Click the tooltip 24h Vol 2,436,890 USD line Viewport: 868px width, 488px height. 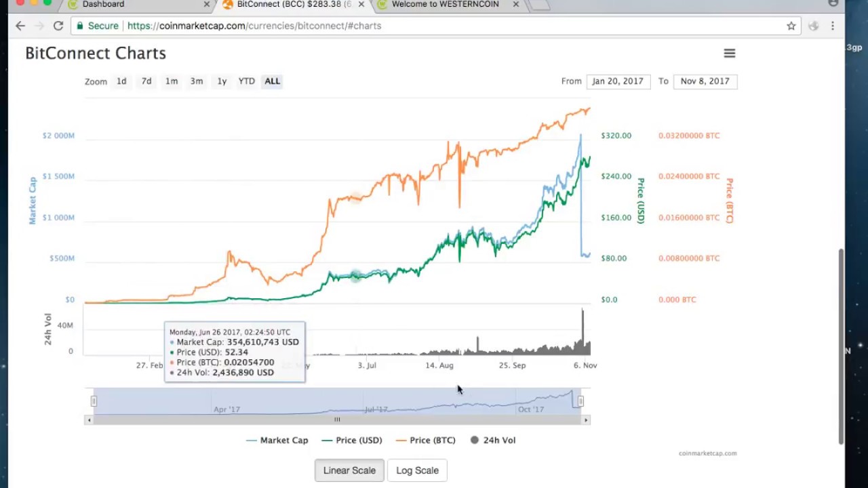[x=222, y=373]
